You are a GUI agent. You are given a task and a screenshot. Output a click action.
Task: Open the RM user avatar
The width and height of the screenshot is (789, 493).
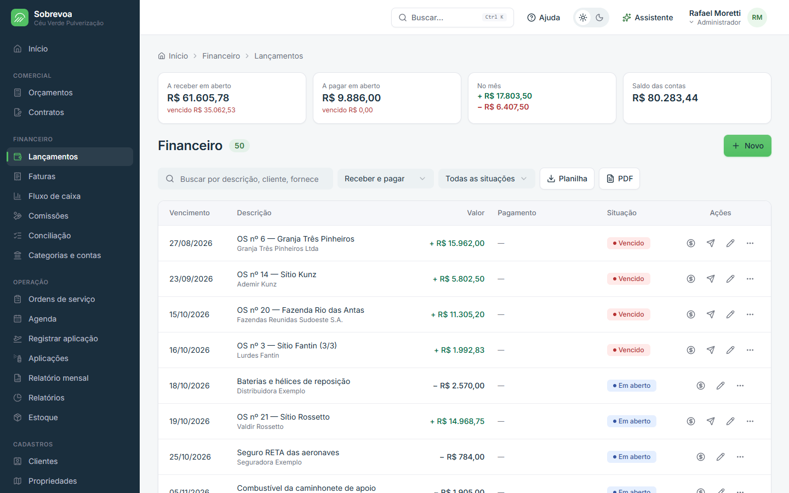pos(757,18)
